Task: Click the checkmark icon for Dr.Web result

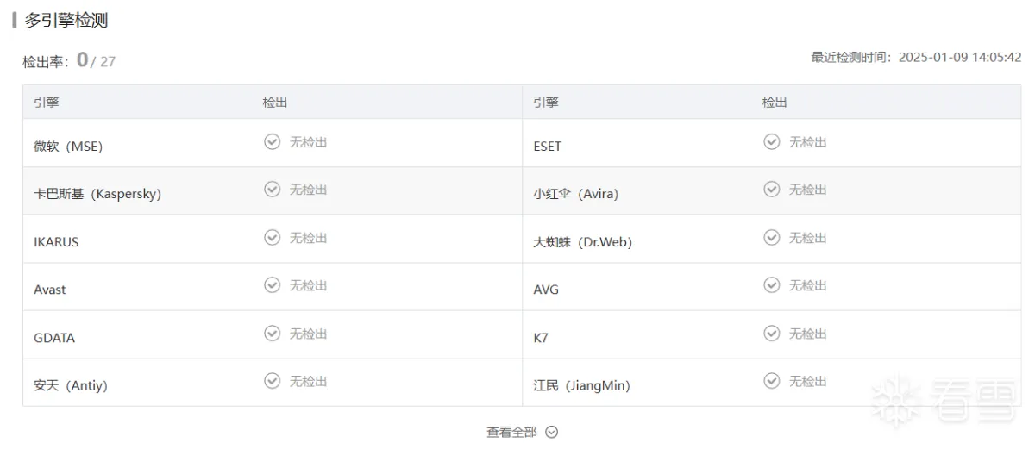Action: point(772,238)
